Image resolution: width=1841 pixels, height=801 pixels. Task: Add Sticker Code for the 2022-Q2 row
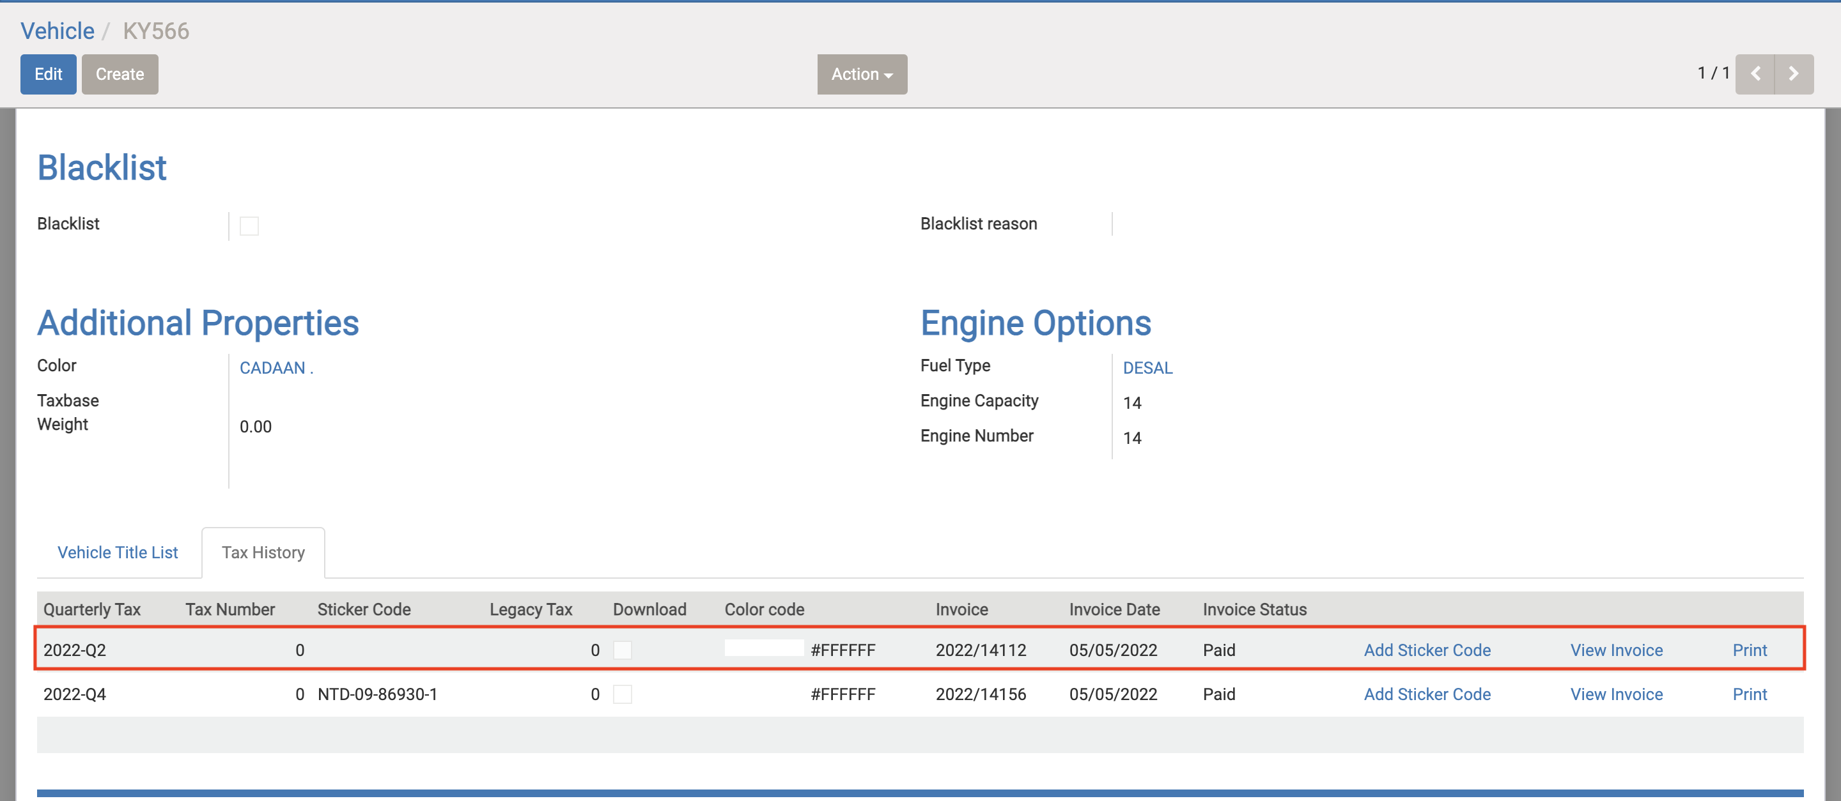[1427, 650]
